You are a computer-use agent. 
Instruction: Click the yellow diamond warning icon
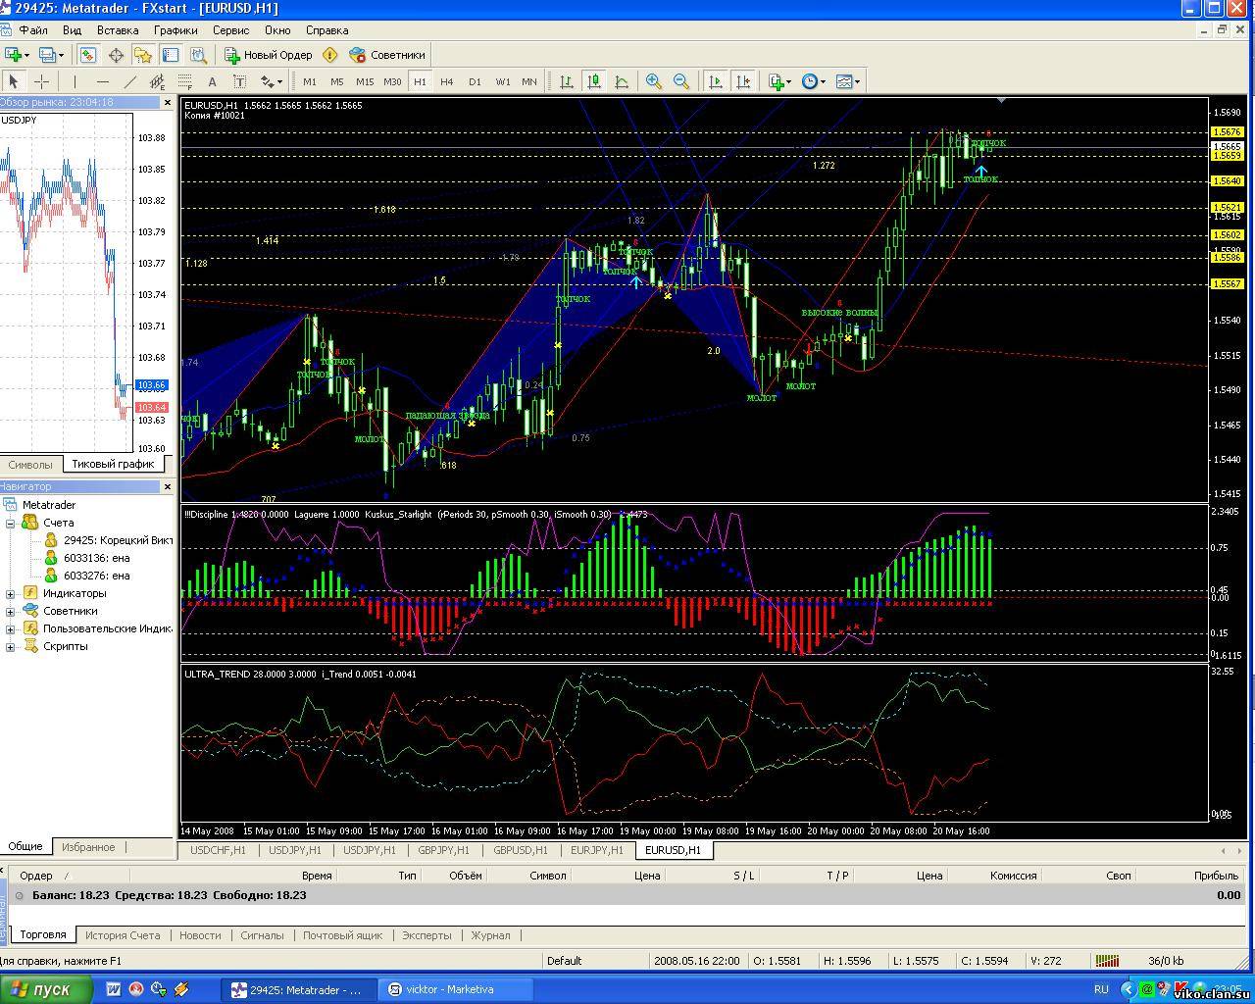[x=330, y=55]
